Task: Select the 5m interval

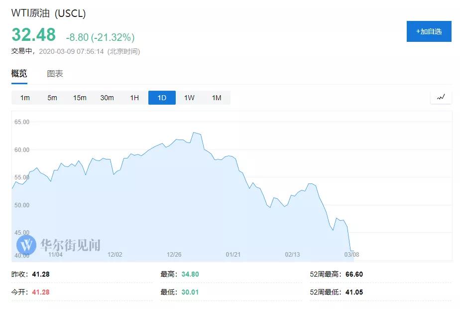Action: [x=52, y=98]
